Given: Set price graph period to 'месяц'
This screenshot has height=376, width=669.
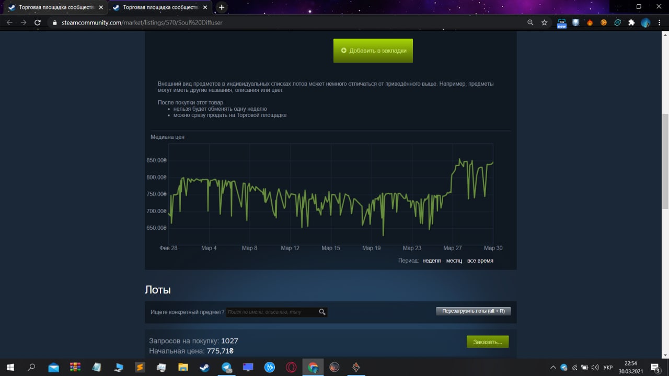Looking at the screenshot, I should pyautogui.click(x=454, y=261).
